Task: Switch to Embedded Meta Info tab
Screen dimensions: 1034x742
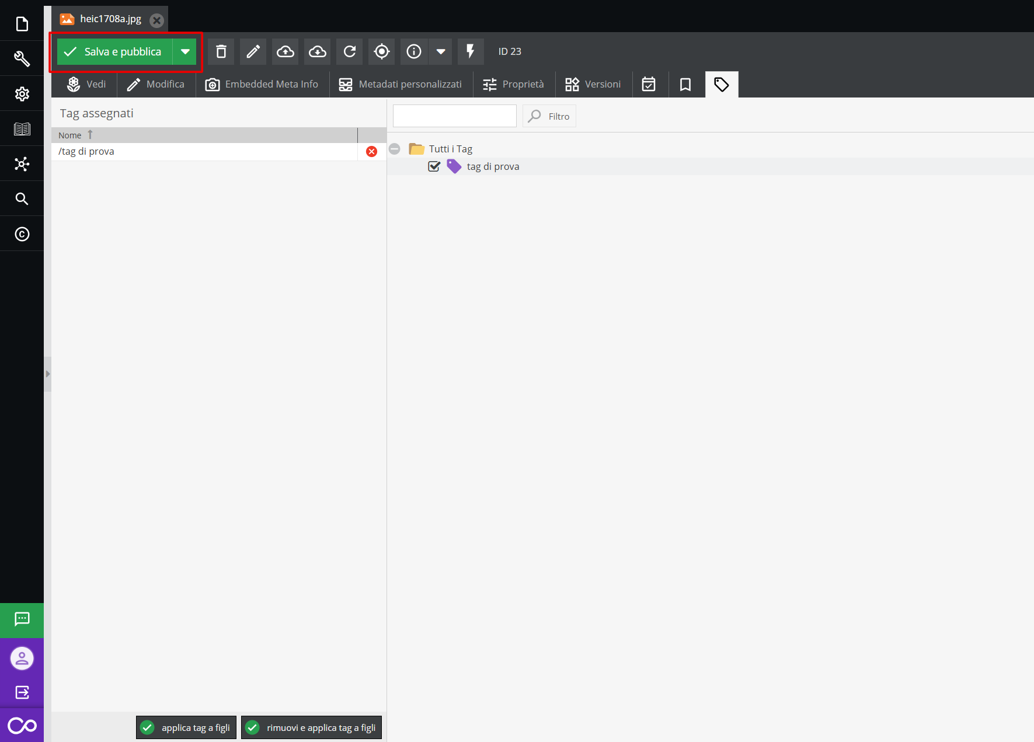Action: (x=262, y=85)
